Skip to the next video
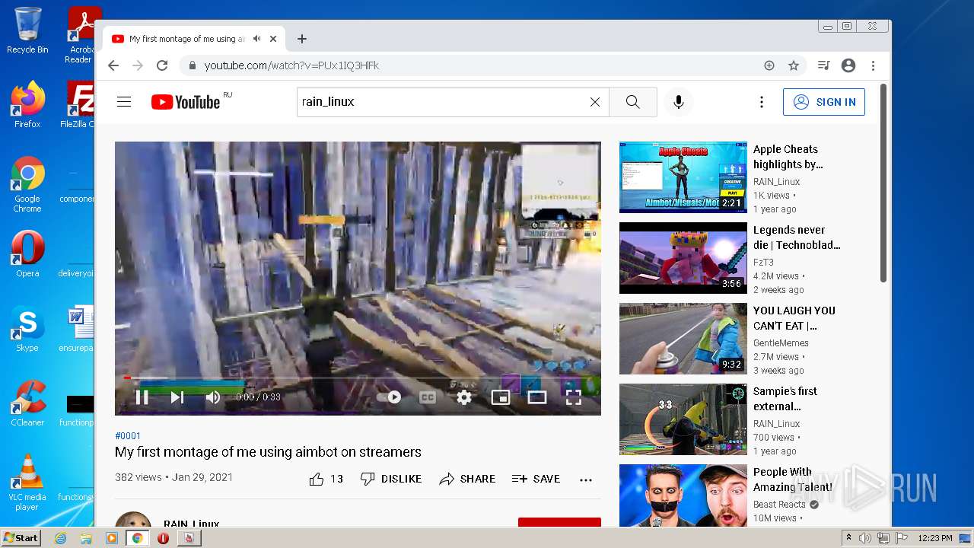974x548 pixels. (x=177, y=397)
